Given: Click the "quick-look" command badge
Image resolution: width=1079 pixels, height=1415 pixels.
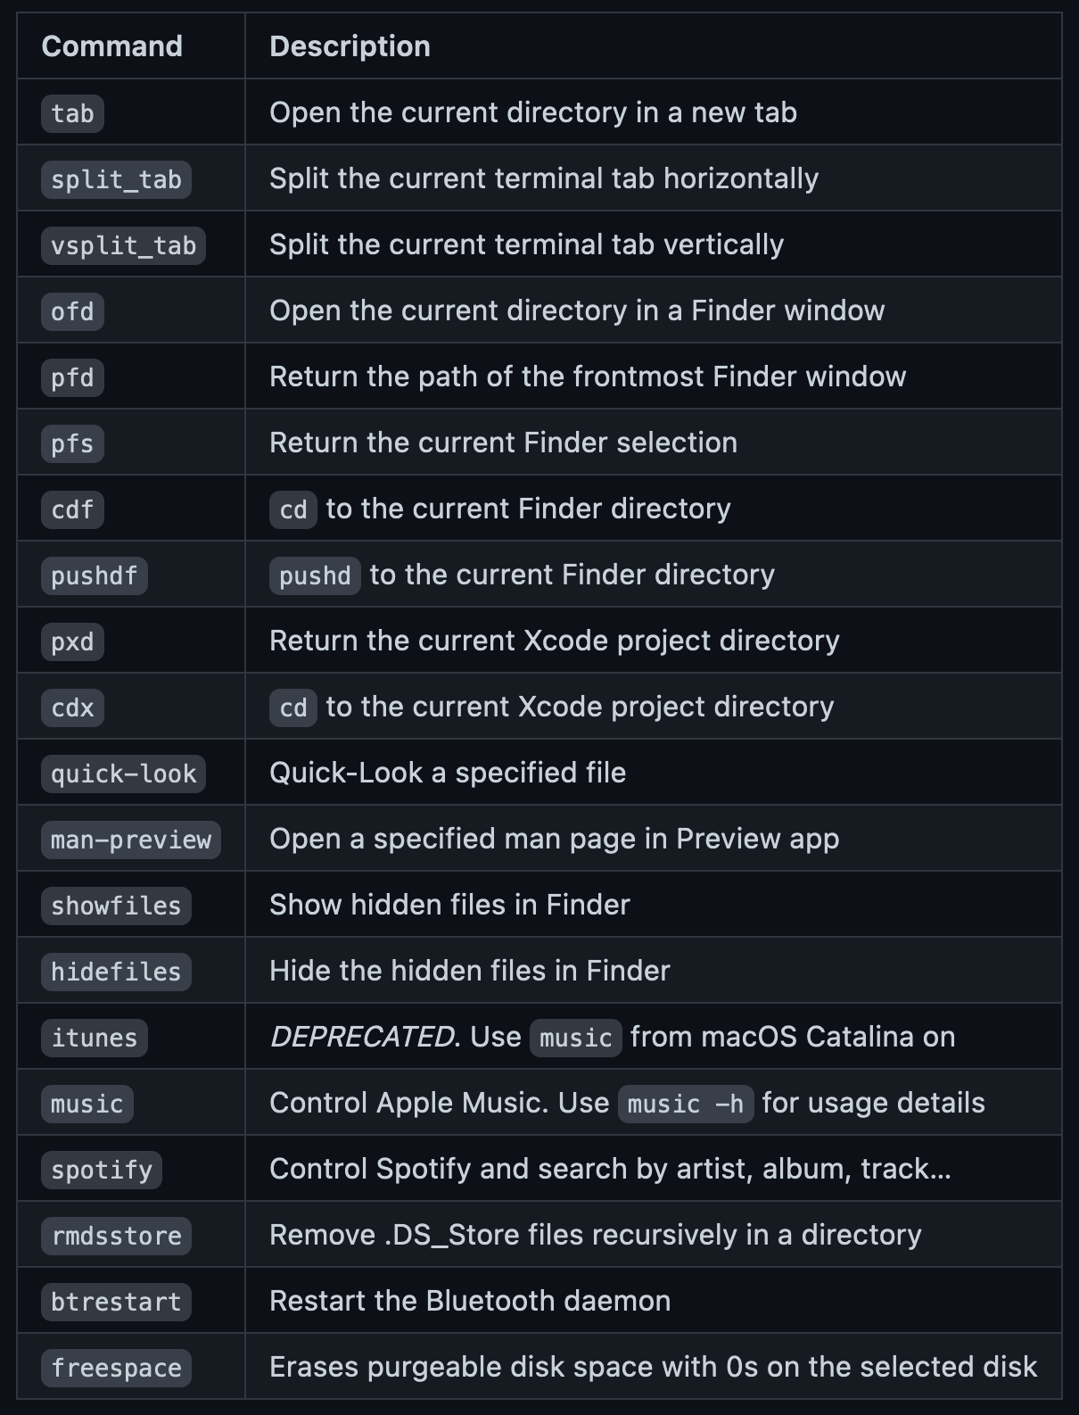Looking at the screenshot, I should click(x=123, y=774).
